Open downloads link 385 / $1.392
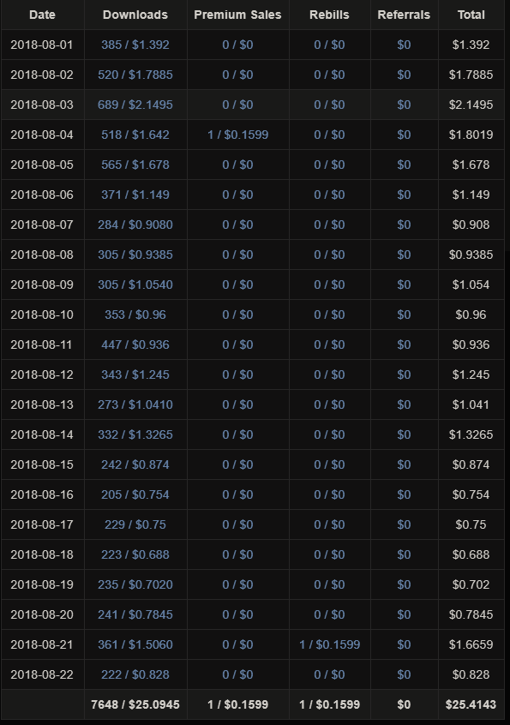This screenshot has height=725, width=510. (135, 45)
